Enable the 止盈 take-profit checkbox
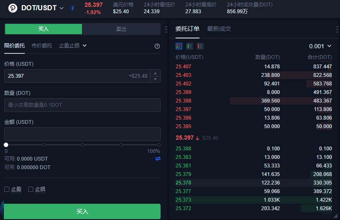The width and height of the screenshot is (340, 220). coord(7,189)
